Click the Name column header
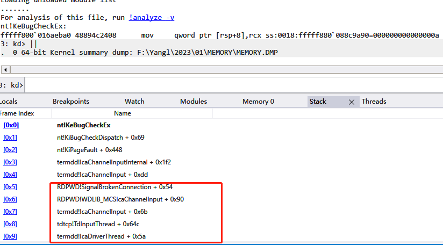The width and height of the screenshot is (443, 245). pos(123,113)
